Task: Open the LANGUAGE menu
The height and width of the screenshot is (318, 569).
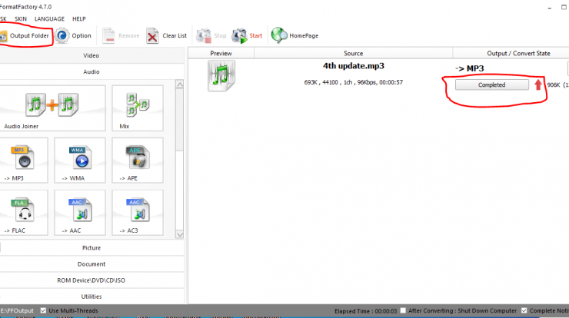Action: (49, 19)
